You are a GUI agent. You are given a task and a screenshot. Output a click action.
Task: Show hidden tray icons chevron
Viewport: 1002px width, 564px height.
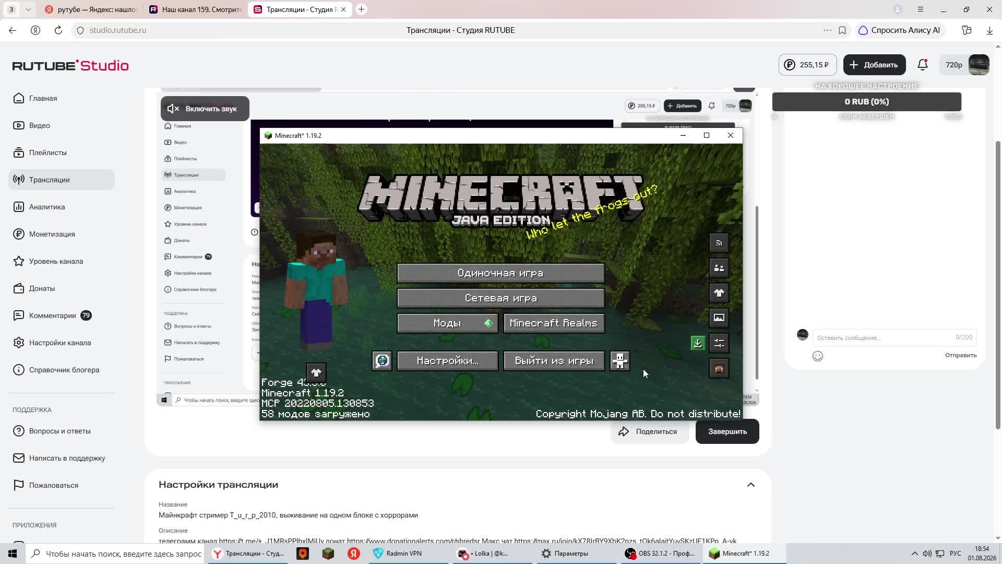tap(914, 554)
